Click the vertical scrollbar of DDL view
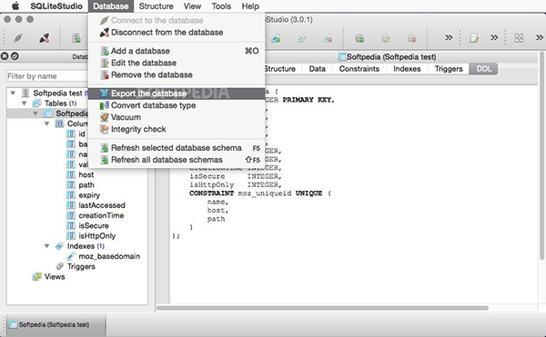This screenshot has height=337, width=546. (541, 155)
